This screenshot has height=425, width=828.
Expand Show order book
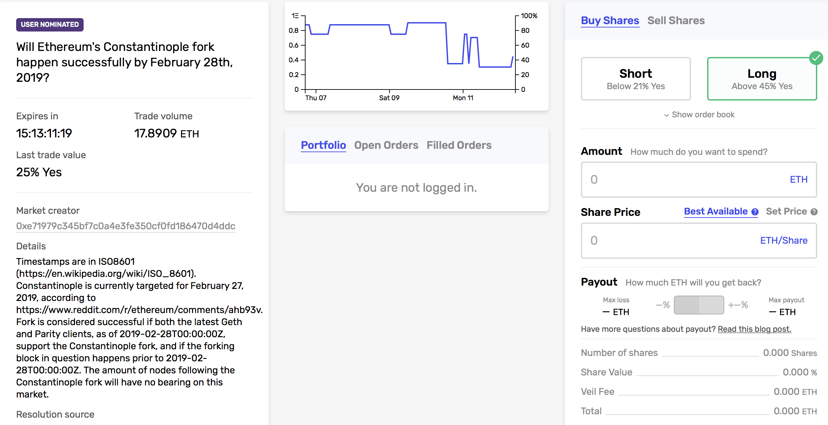(699, 115)
